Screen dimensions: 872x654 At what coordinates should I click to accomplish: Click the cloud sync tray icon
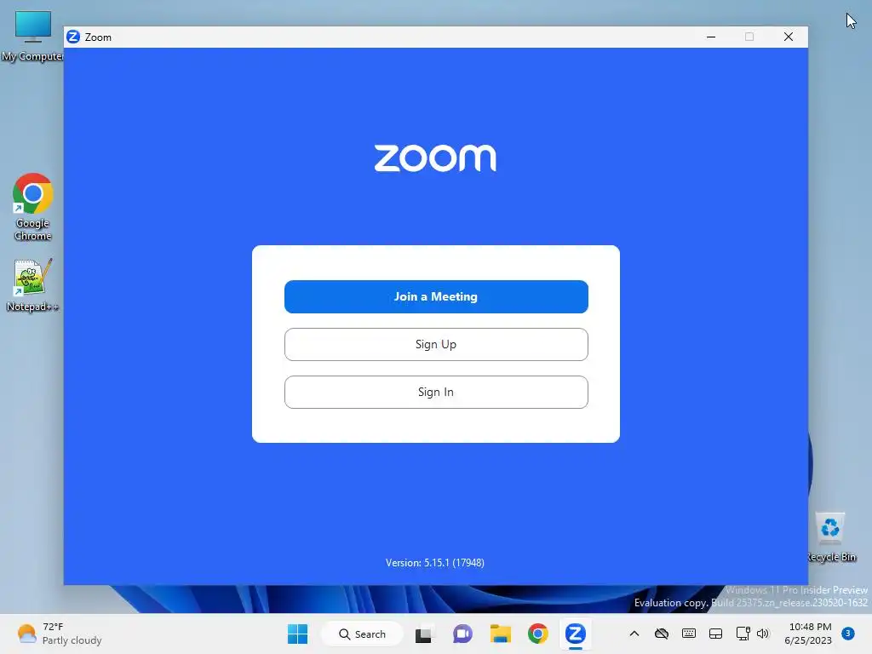click(661, 634)
